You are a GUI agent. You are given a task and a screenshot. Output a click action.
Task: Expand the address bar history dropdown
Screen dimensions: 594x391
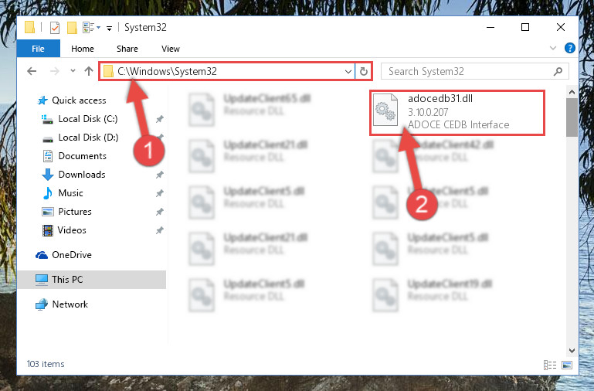coord(348,71)
